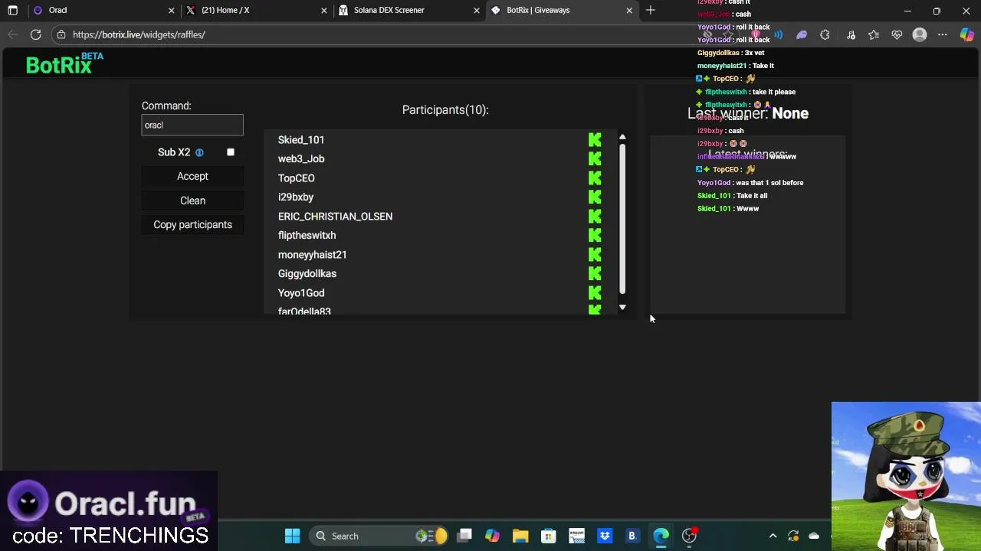Image resolution: width=981 pixels, height=551 pixels.
Task: Close the Oracl tab
Action: click(x=171, y=10)
